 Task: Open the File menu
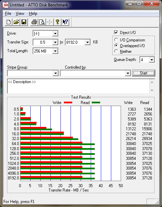[8, 13]
